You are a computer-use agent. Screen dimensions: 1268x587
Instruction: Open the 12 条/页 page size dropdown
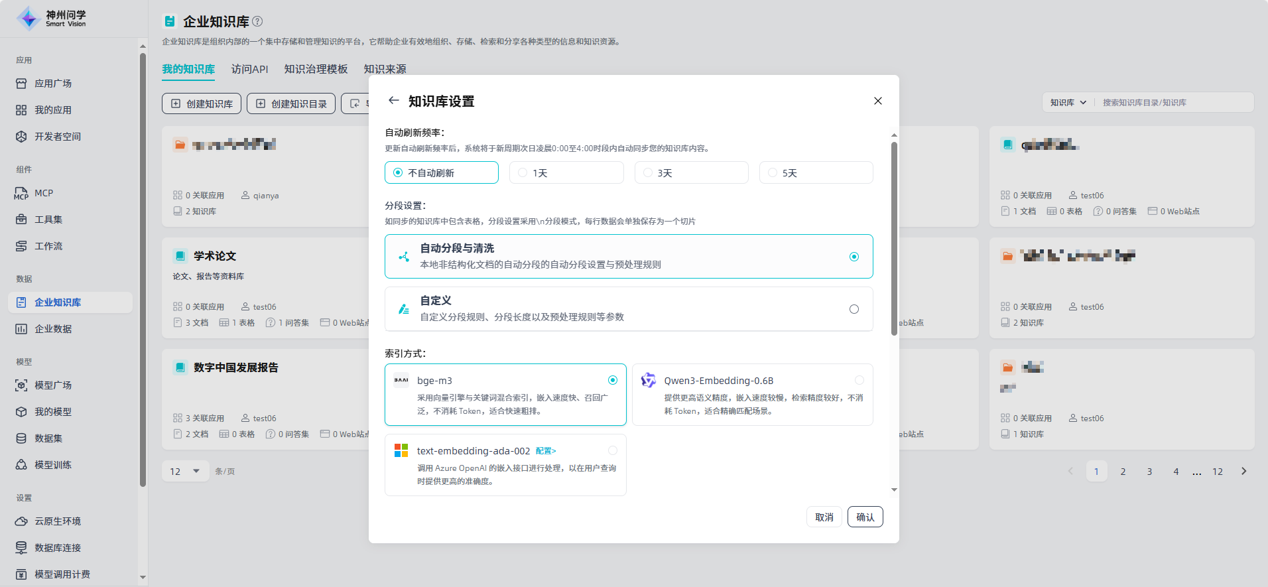185,472
